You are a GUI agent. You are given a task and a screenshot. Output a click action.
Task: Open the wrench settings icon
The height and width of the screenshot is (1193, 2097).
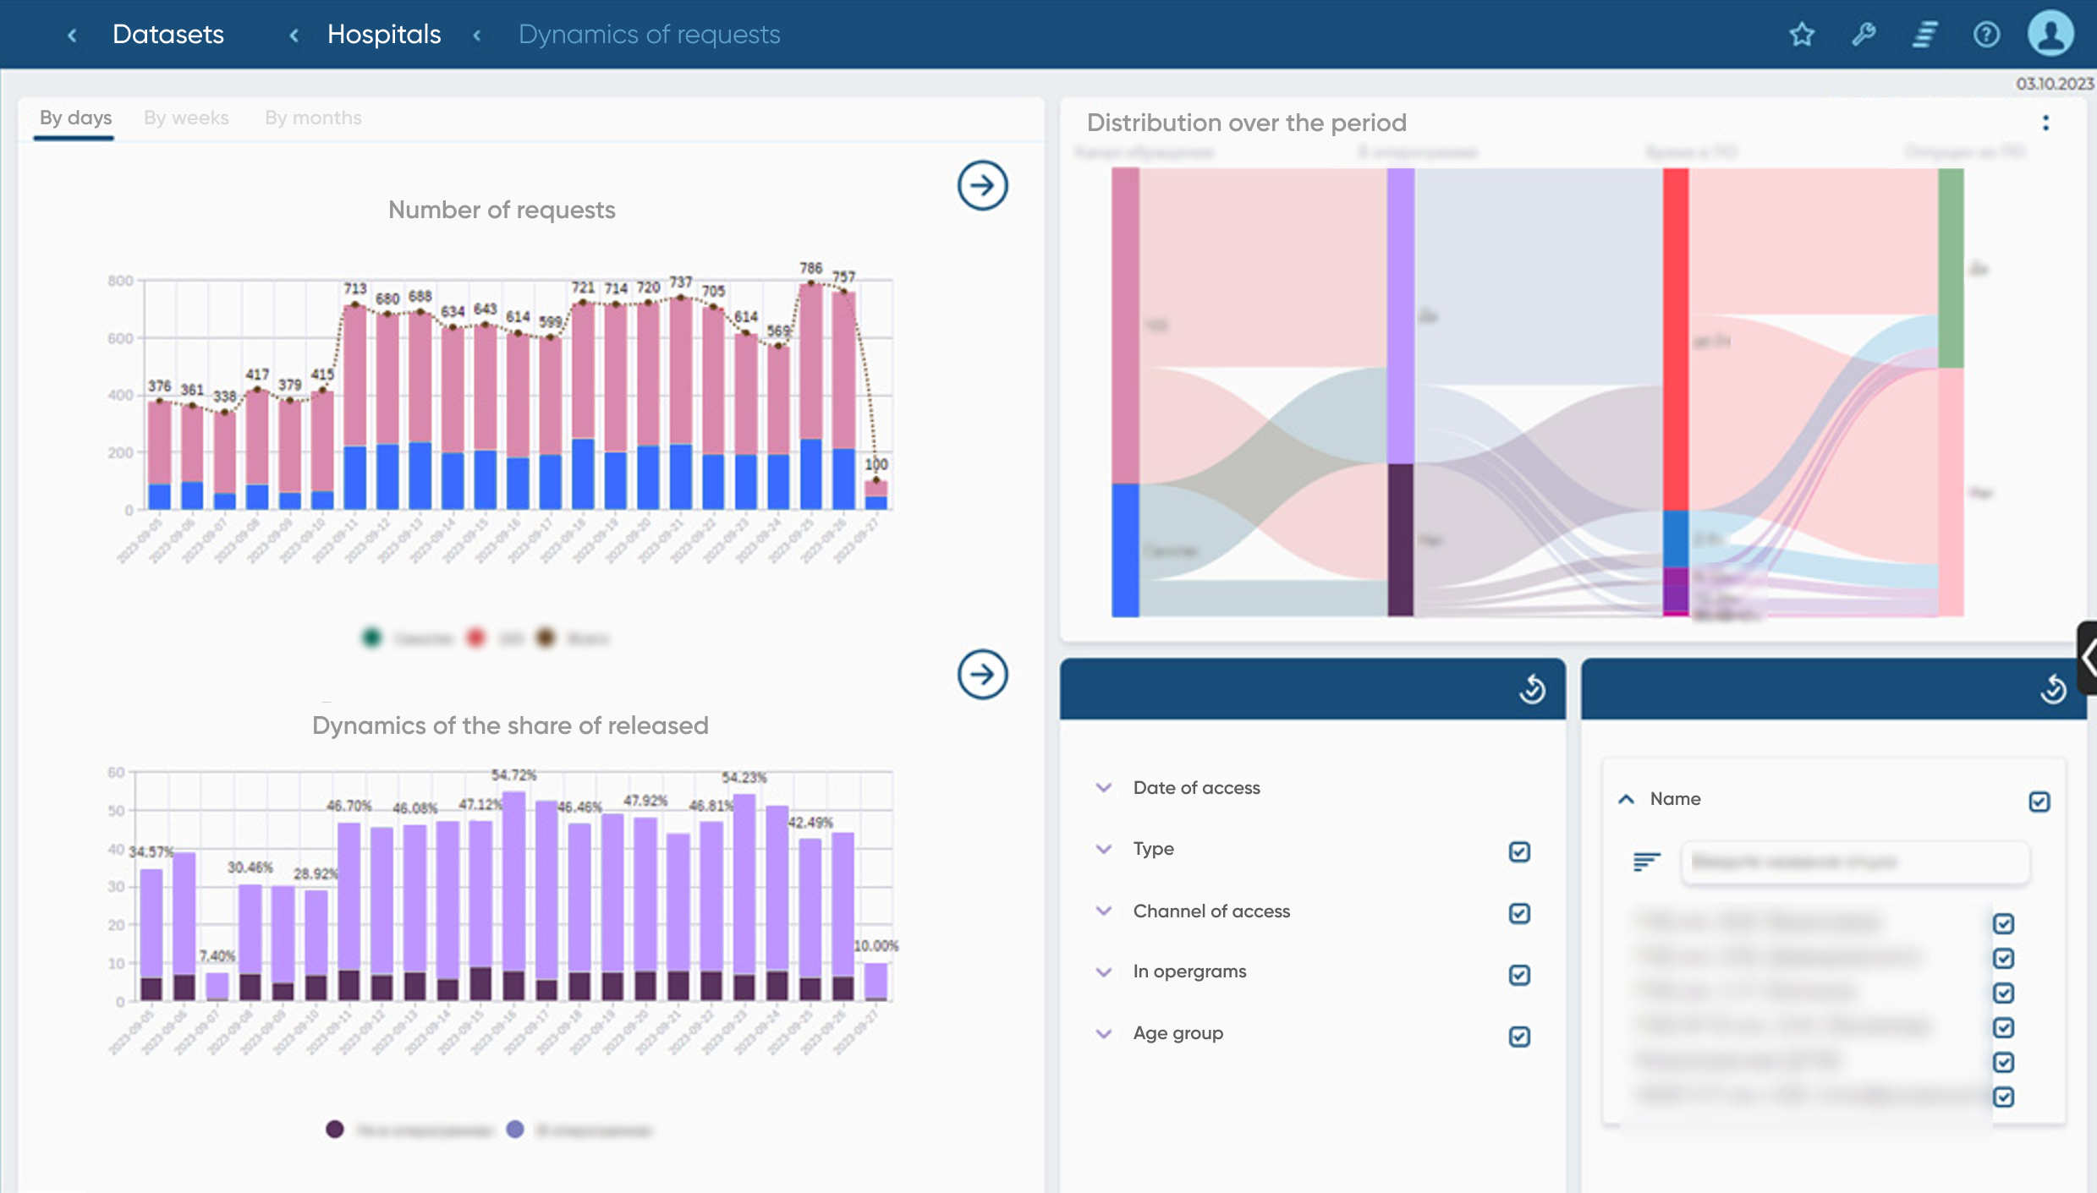pos(1864,35)
